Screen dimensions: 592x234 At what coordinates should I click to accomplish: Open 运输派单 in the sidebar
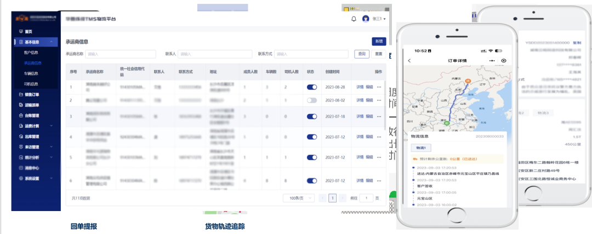(x=32, y=105)
